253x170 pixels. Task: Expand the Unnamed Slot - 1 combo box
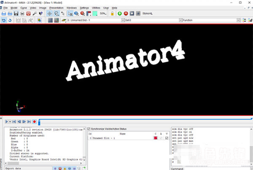click(123, 20)
